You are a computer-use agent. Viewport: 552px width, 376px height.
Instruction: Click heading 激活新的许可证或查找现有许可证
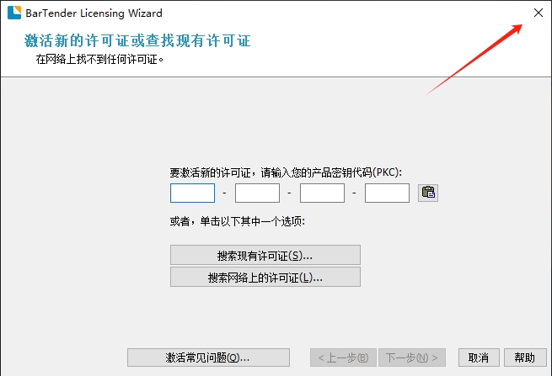pos(137,40)
